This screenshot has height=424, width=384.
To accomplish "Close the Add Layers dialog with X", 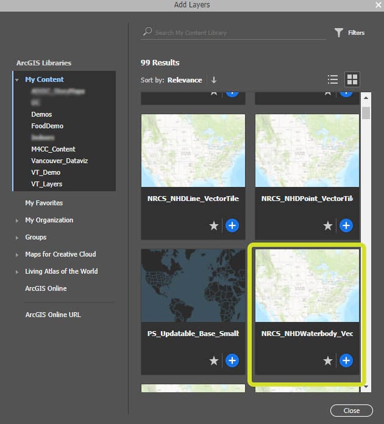I will (378, 5).
